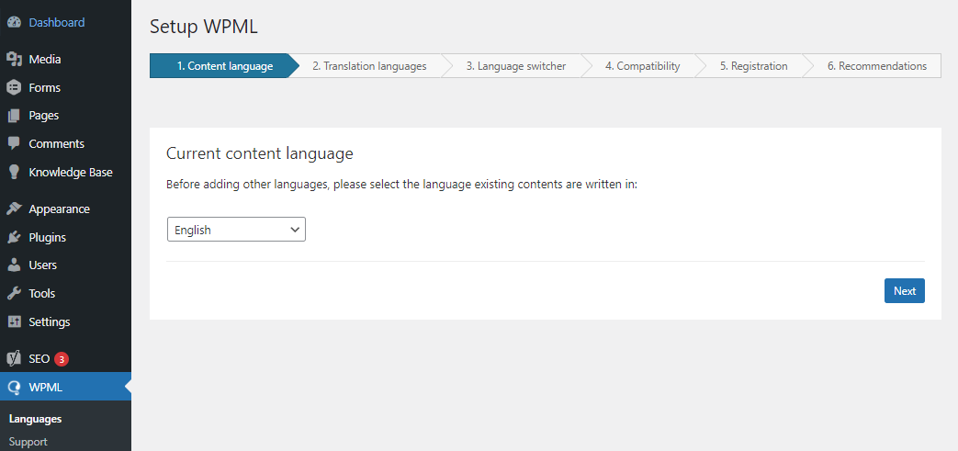Click the Next button

coord(904,291)
